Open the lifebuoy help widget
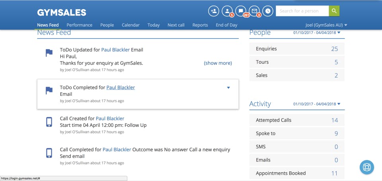The height and width of the screenshot is (181, 382). tap(366, 167)
